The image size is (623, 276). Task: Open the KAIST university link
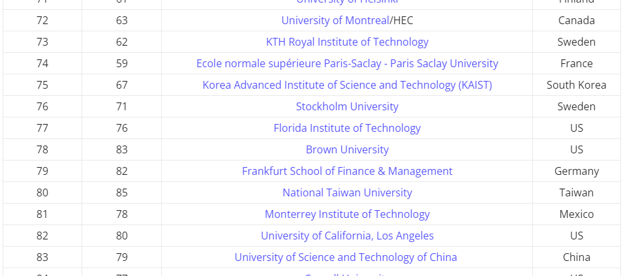(x=347, y=85)
